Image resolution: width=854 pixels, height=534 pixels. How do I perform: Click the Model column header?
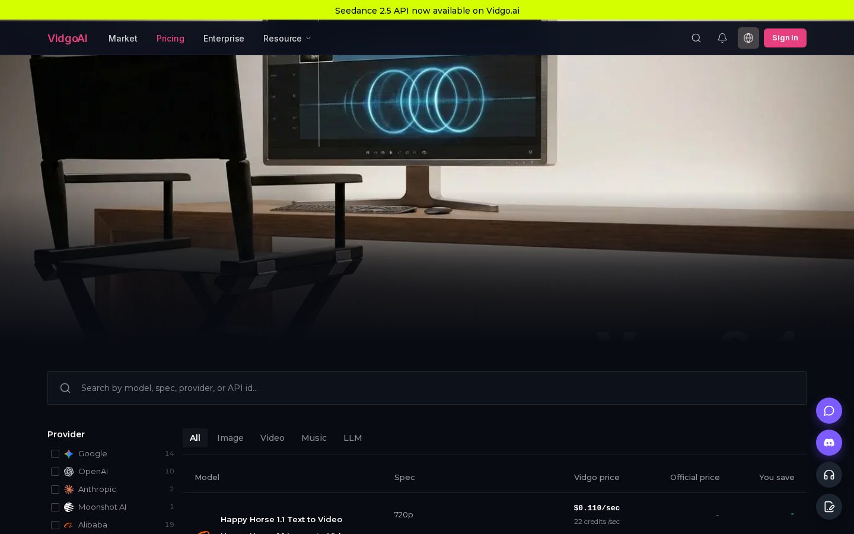click(x=207, y=477)
